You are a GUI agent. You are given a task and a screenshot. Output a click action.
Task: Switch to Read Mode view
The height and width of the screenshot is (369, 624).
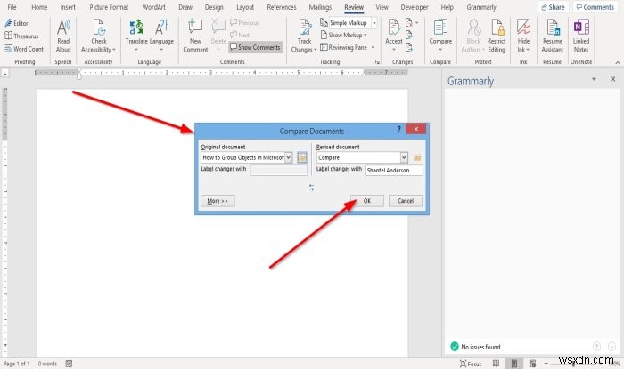(496, 364)
